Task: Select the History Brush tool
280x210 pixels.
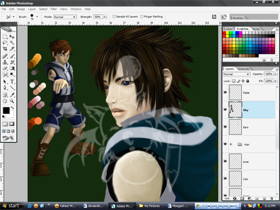Action: click(x=12, y=62)
